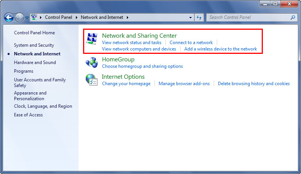Go to Control Panel Home
Viewport: 301px width, 174px height.
34,33
